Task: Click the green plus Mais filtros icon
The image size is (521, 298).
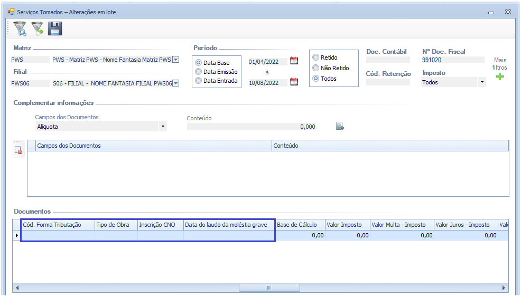Action: (499, 76)
